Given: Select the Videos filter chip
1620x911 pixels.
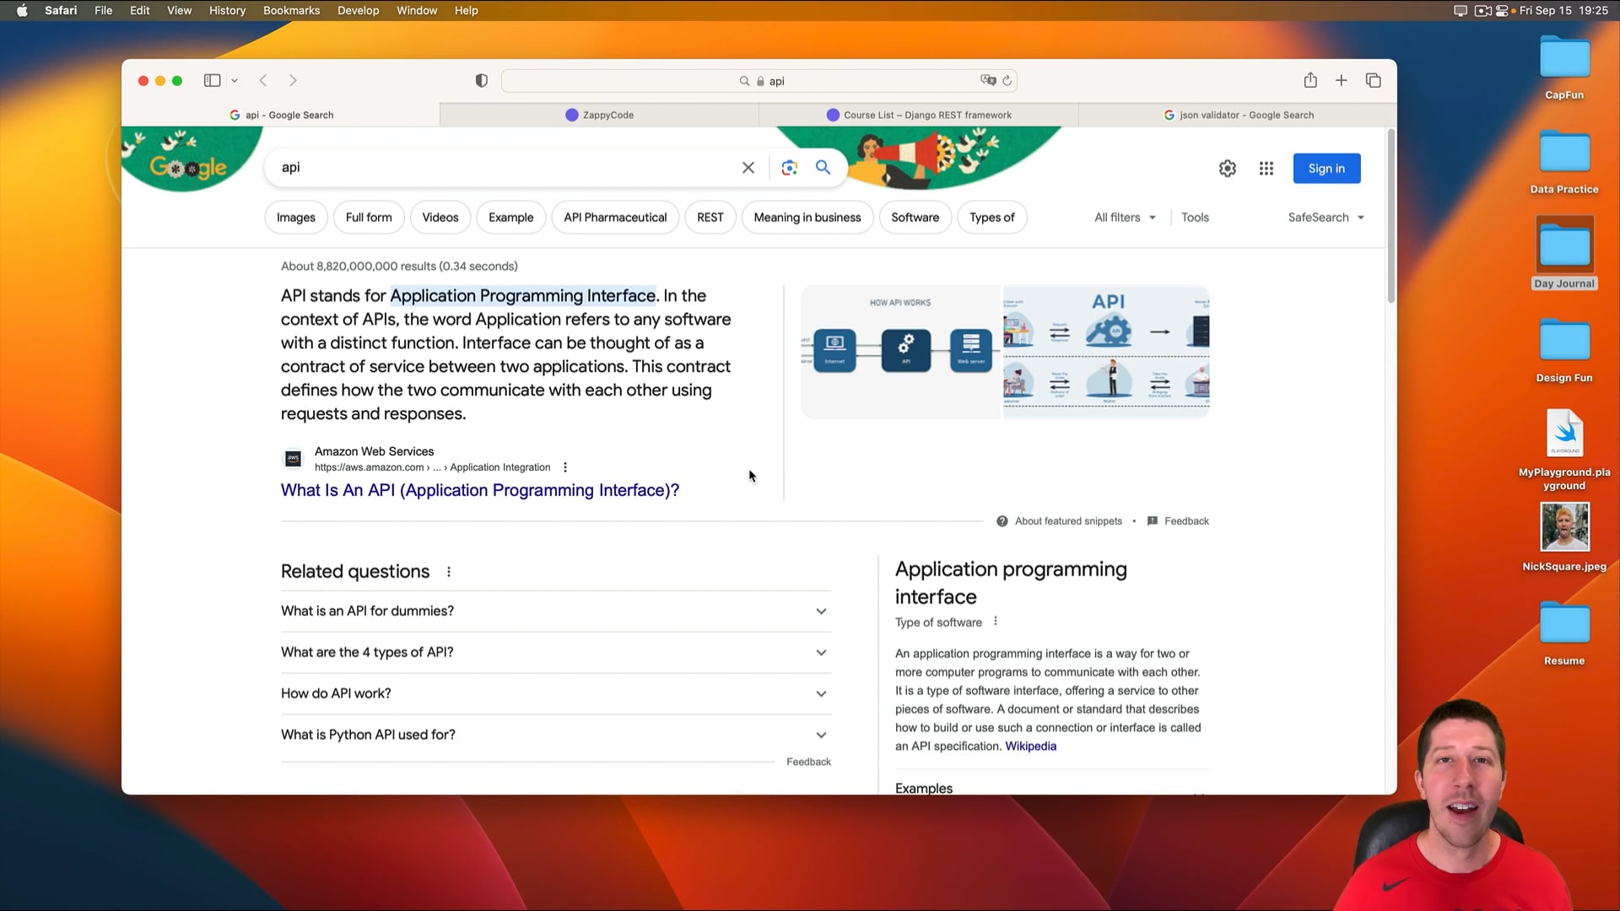Looking at the screenshot, I should click(440, 218).
